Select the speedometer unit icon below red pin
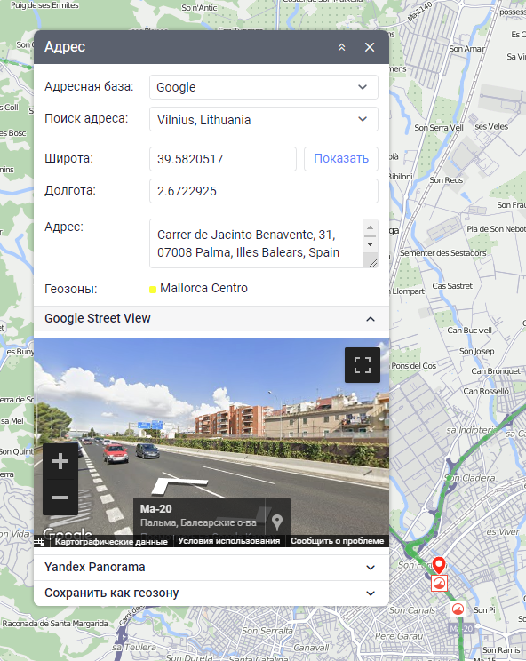 pyautogui.click(x=439, y=584)
